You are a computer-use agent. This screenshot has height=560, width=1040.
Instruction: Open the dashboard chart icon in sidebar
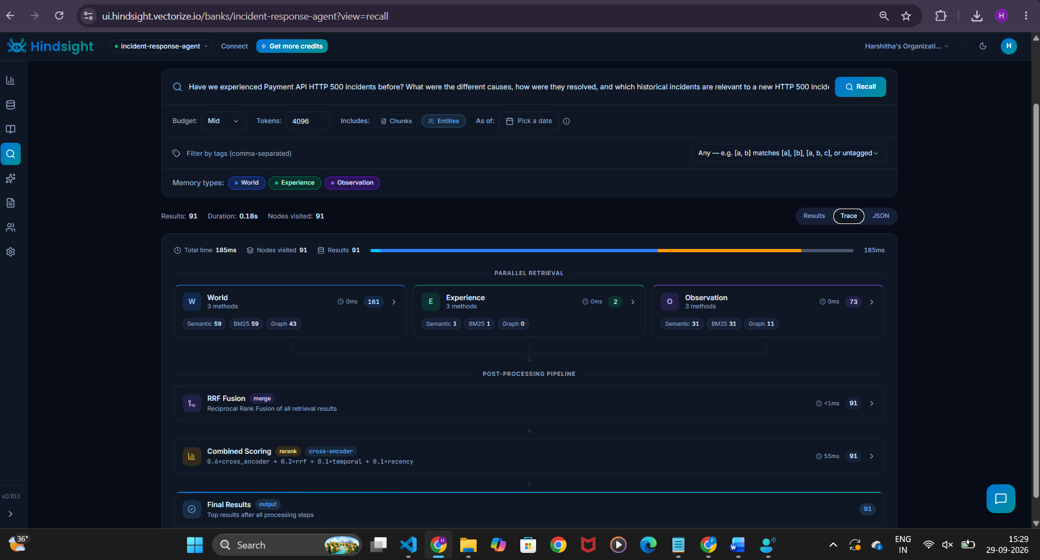(10, 80)
